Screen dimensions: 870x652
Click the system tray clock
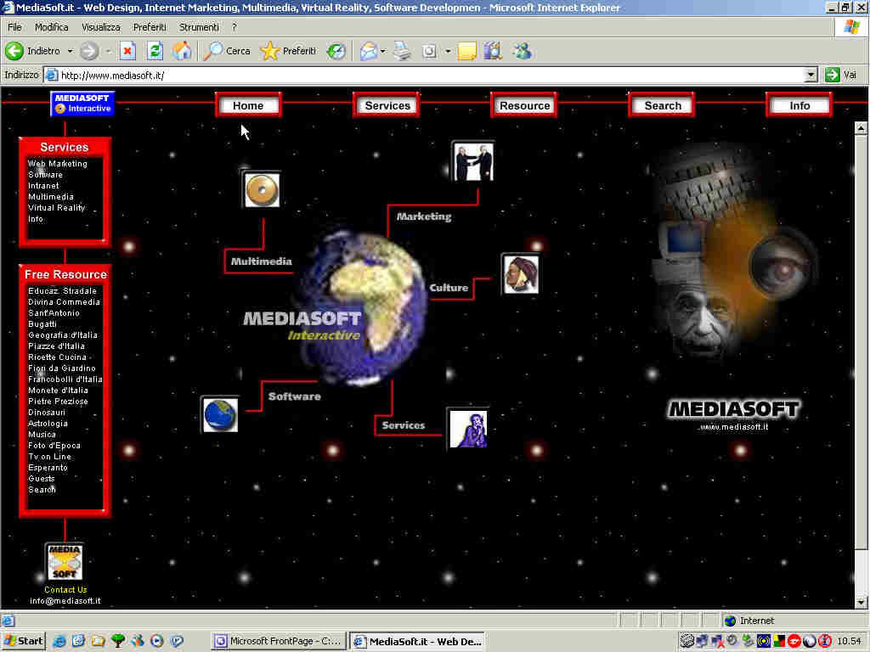pyautogui.click(x=849, y=642)
